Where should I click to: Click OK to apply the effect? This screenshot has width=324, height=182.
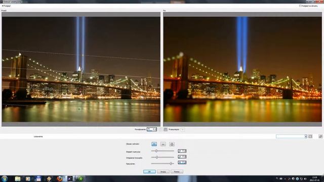coord(149,172)
